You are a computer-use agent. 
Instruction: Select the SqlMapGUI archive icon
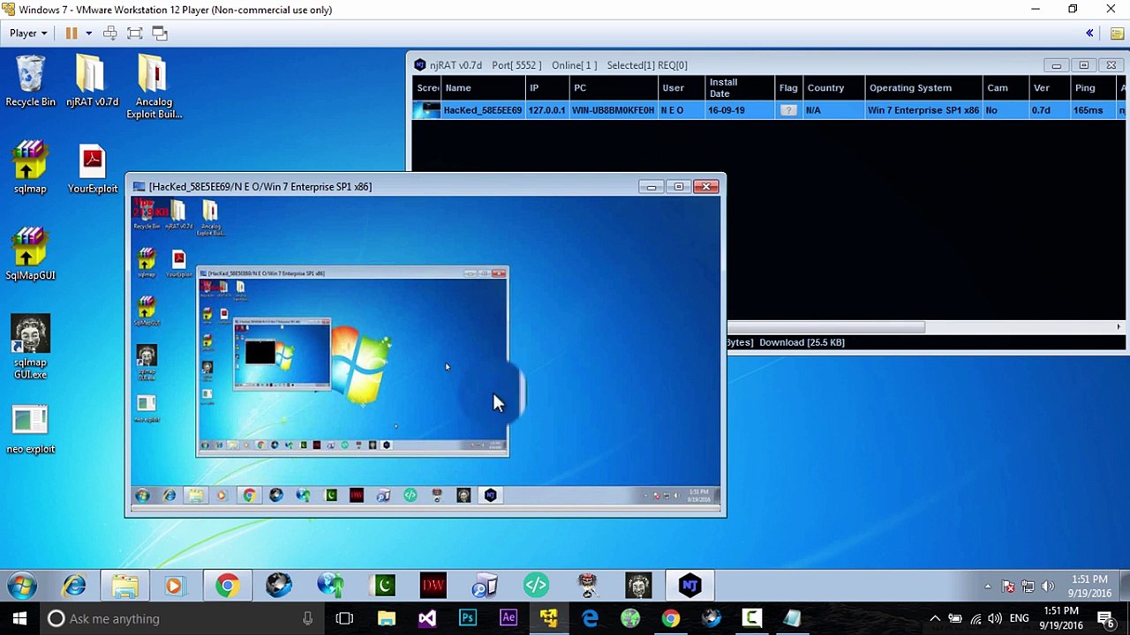[30, 255]
